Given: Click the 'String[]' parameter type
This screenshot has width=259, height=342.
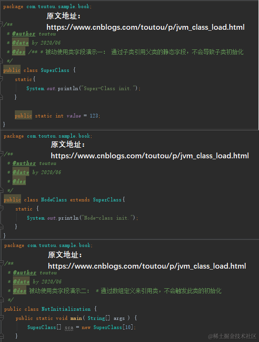Looking at the screenshot, I should pyautogui.click(x=99, y=318).
